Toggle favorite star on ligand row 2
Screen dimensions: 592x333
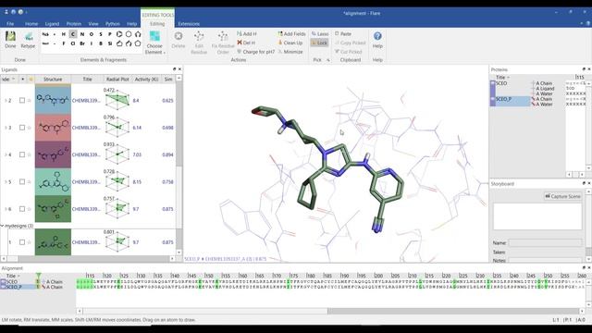click(29, 101)
